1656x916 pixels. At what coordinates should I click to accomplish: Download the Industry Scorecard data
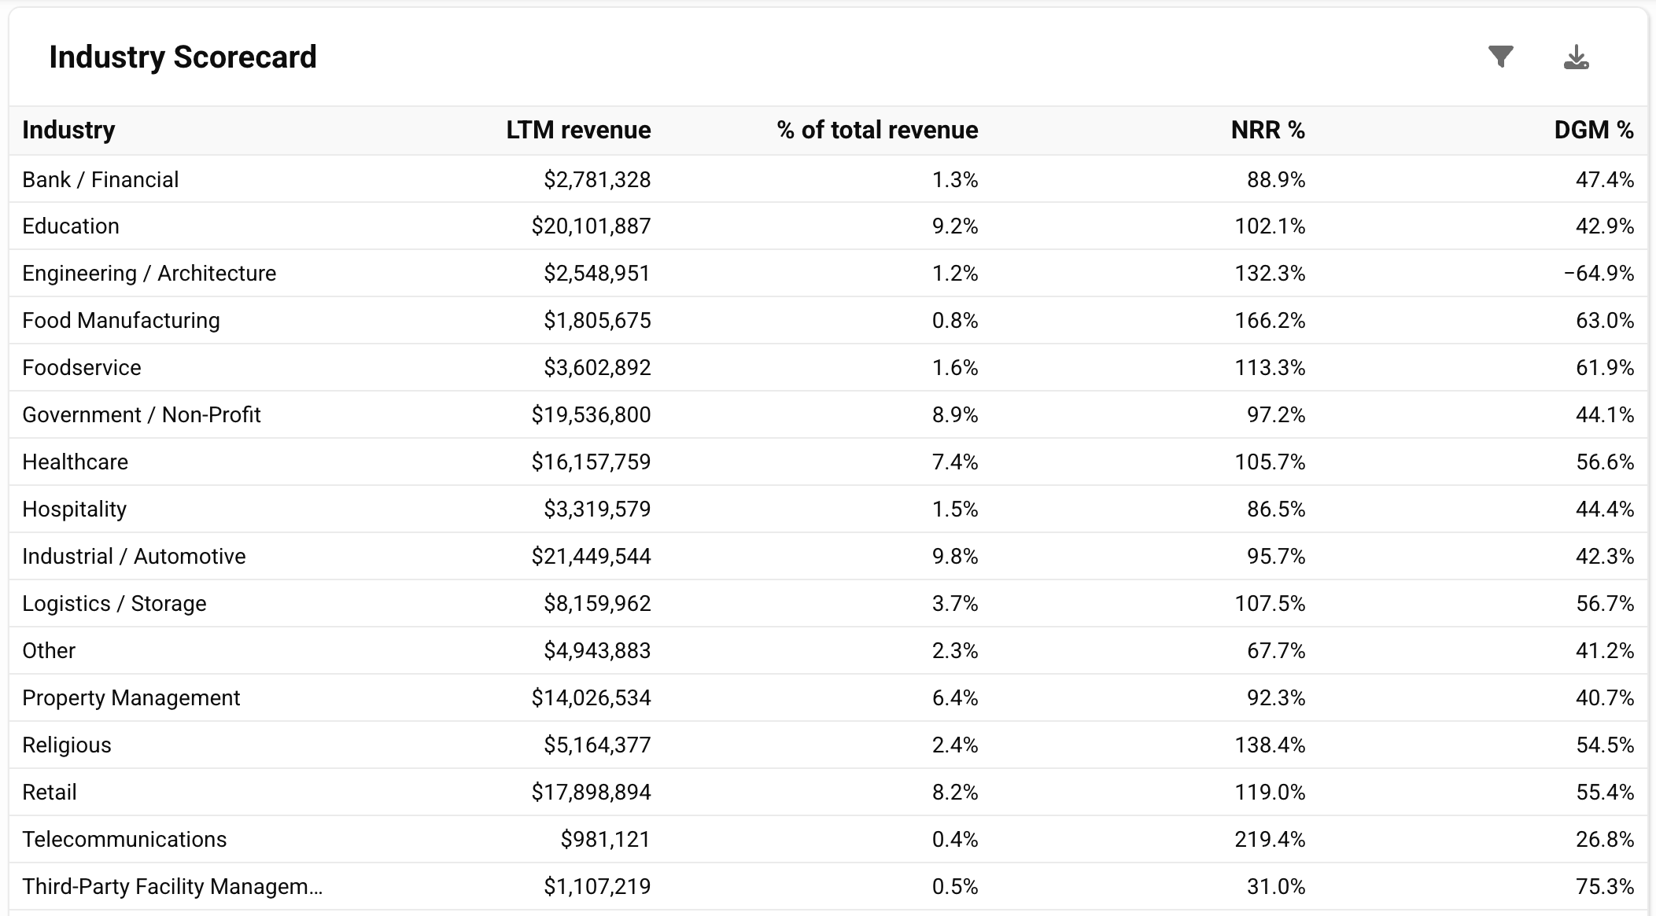(x=1577, y=57)
